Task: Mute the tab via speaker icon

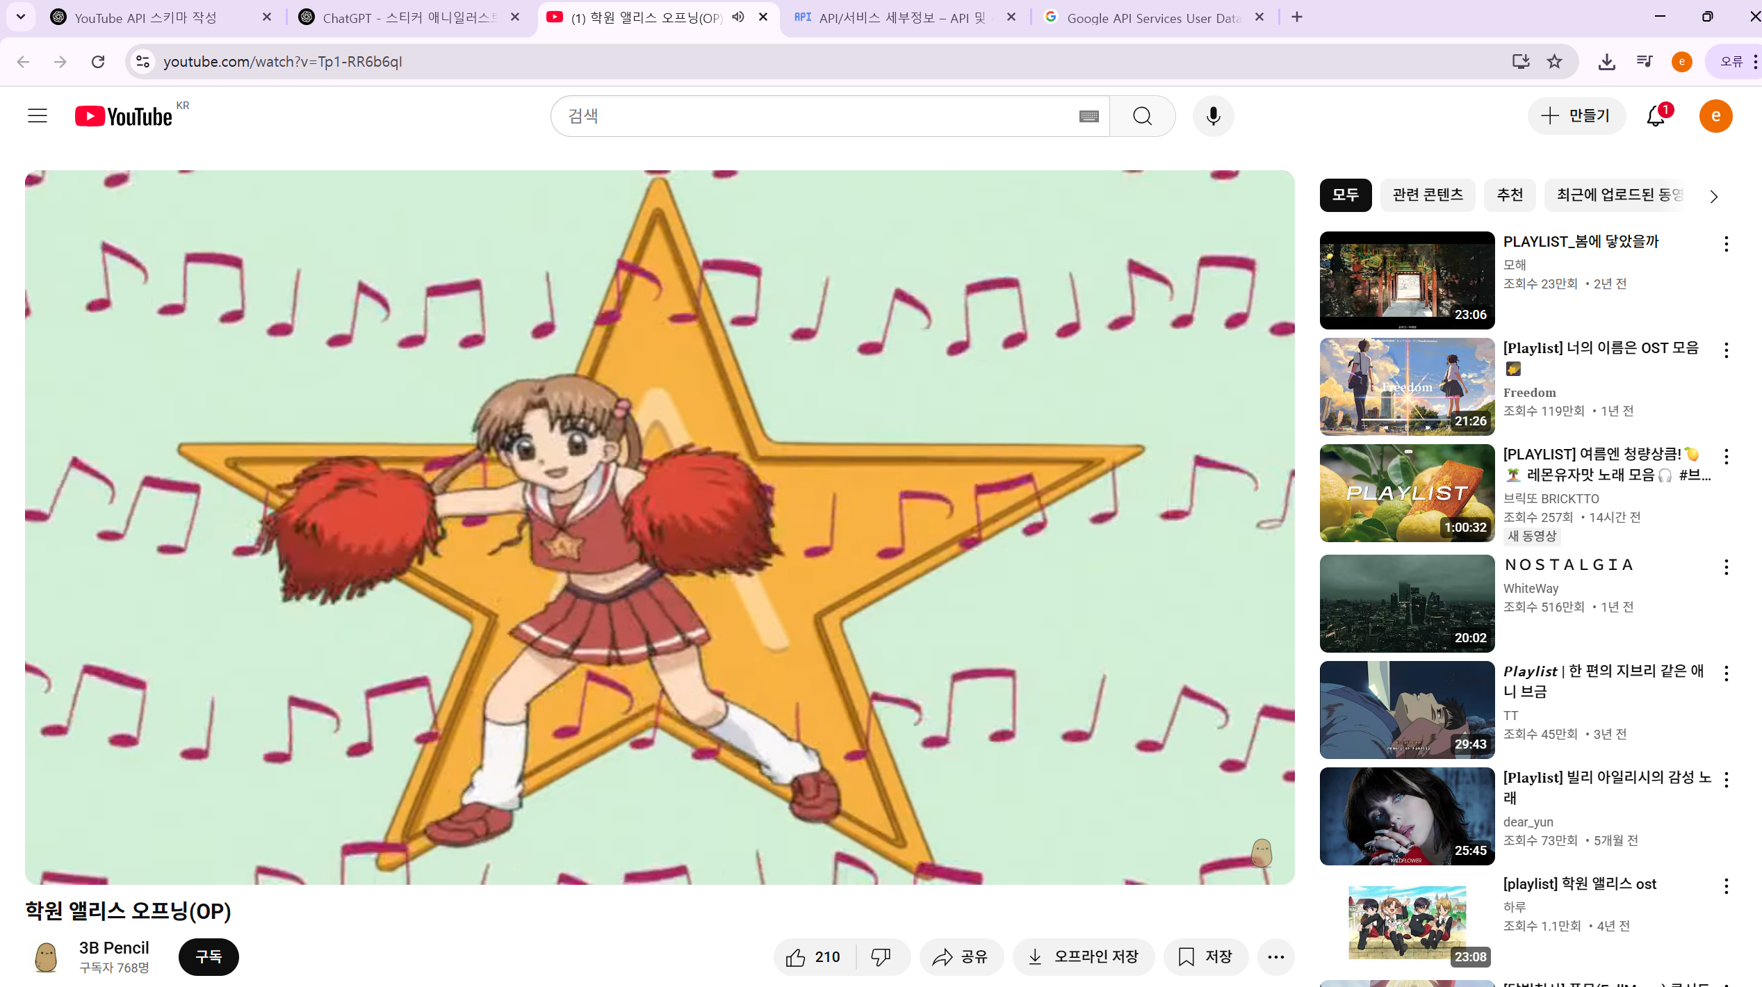Action: (x=738, y=17)
